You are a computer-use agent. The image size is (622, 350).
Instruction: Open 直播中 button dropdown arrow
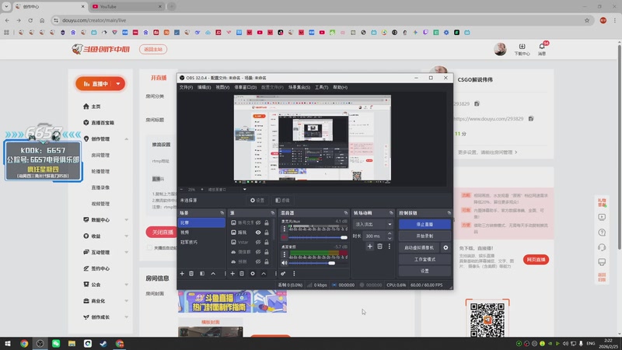118,84
